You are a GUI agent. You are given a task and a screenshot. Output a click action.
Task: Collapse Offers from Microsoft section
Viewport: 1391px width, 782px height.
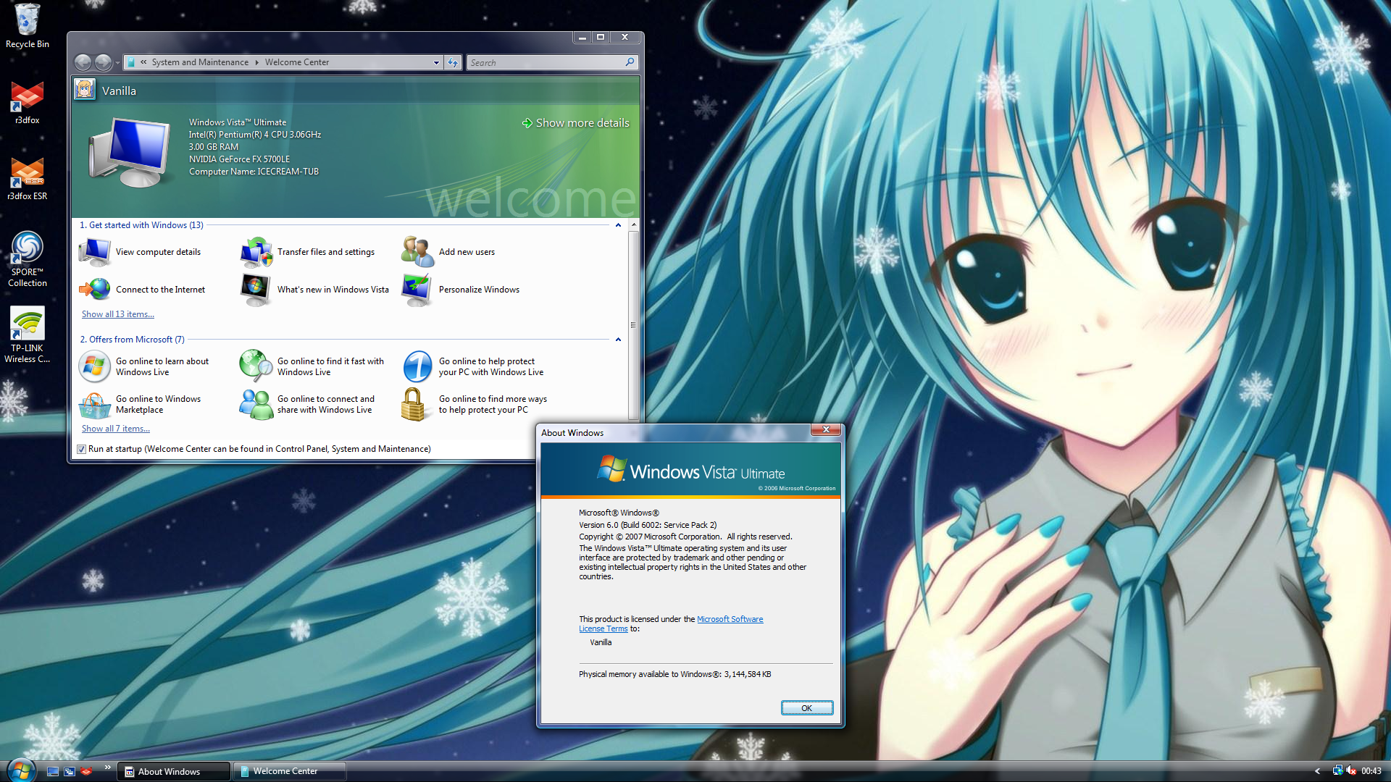point(618,340)
